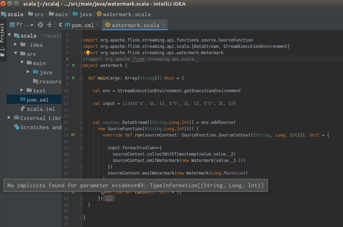Expand External Libraries node arrow
This screenshot has width=343, height=227.
(9, 118)
